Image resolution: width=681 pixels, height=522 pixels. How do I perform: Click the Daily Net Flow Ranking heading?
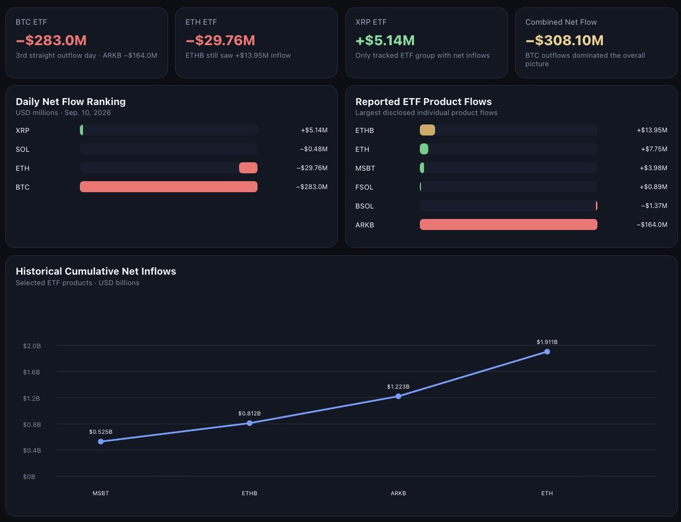coord(70,102)
